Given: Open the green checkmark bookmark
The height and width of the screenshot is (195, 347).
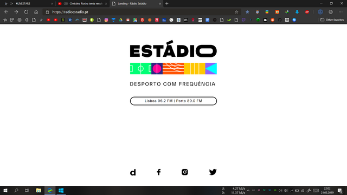Looking at the screenshot, I should [x=229, y=20].
